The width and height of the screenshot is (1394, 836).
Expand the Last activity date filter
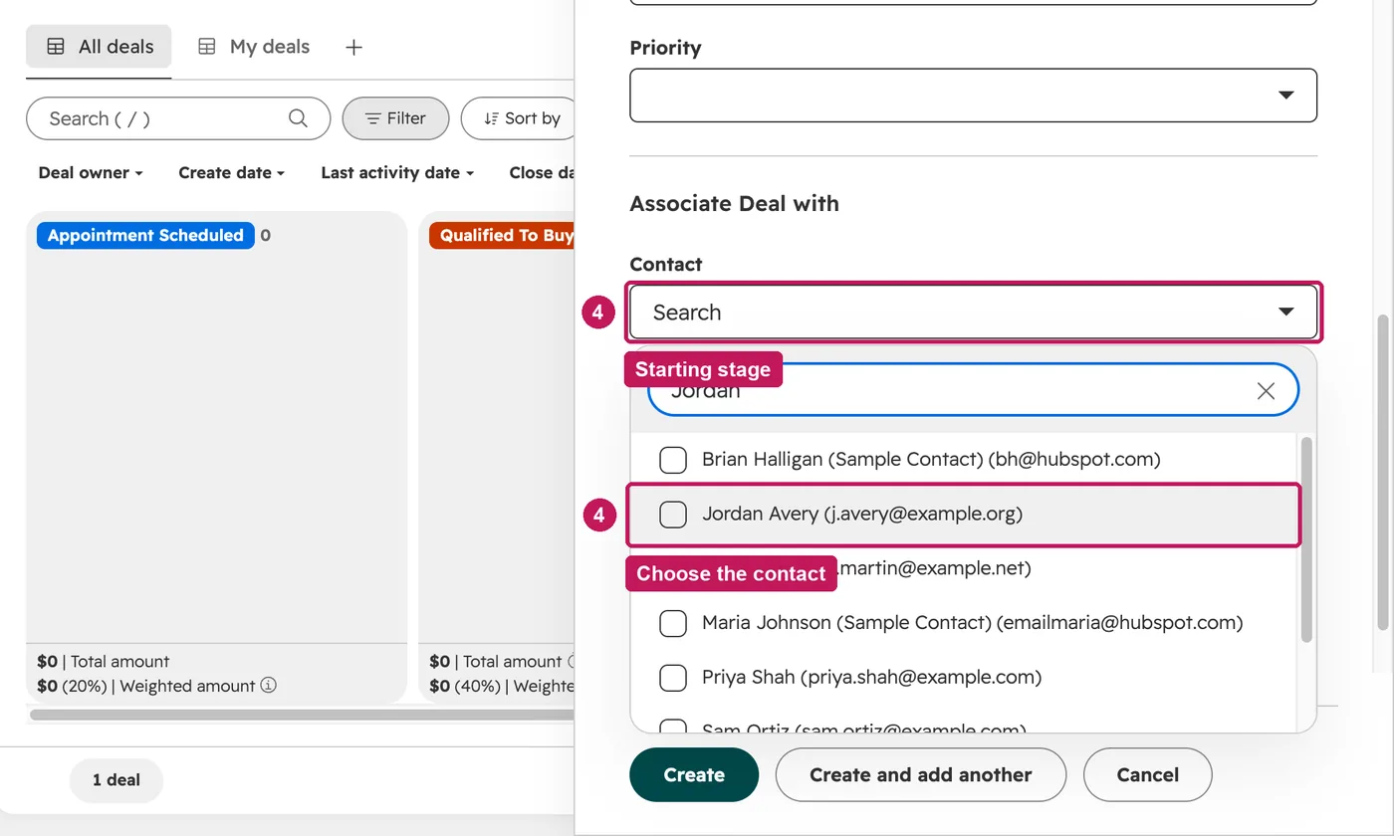pyautogui.click(x=397, y=173)
